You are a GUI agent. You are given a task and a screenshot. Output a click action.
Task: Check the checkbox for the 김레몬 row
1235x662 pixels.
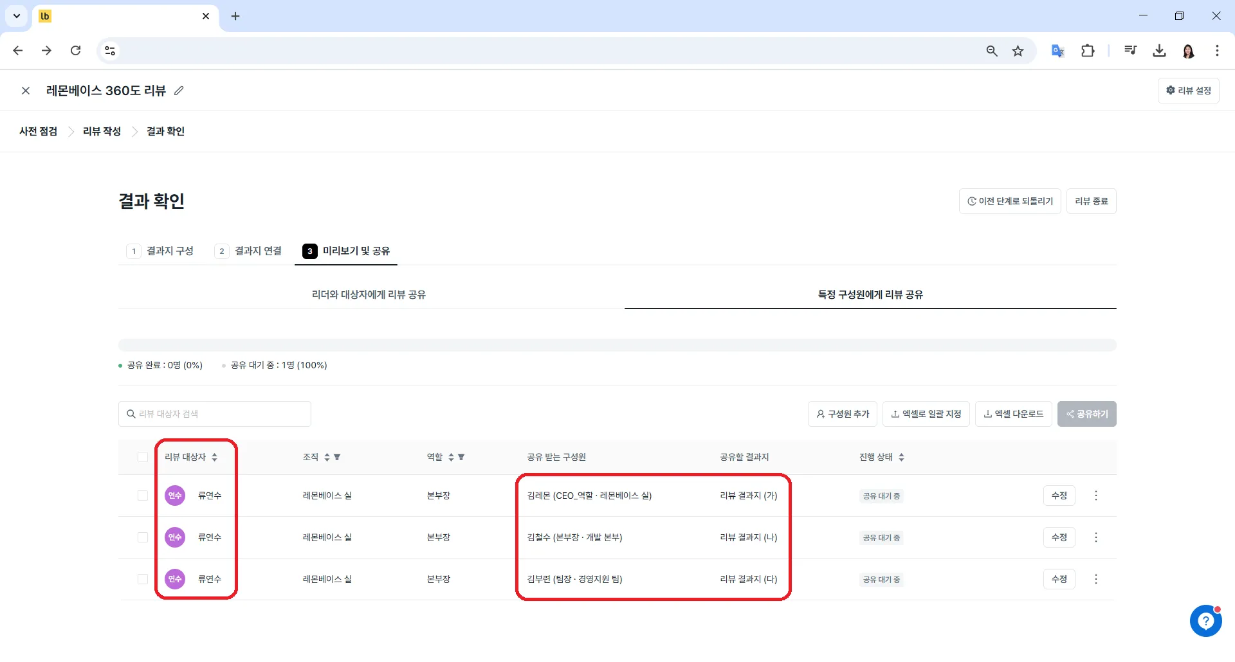143,496
